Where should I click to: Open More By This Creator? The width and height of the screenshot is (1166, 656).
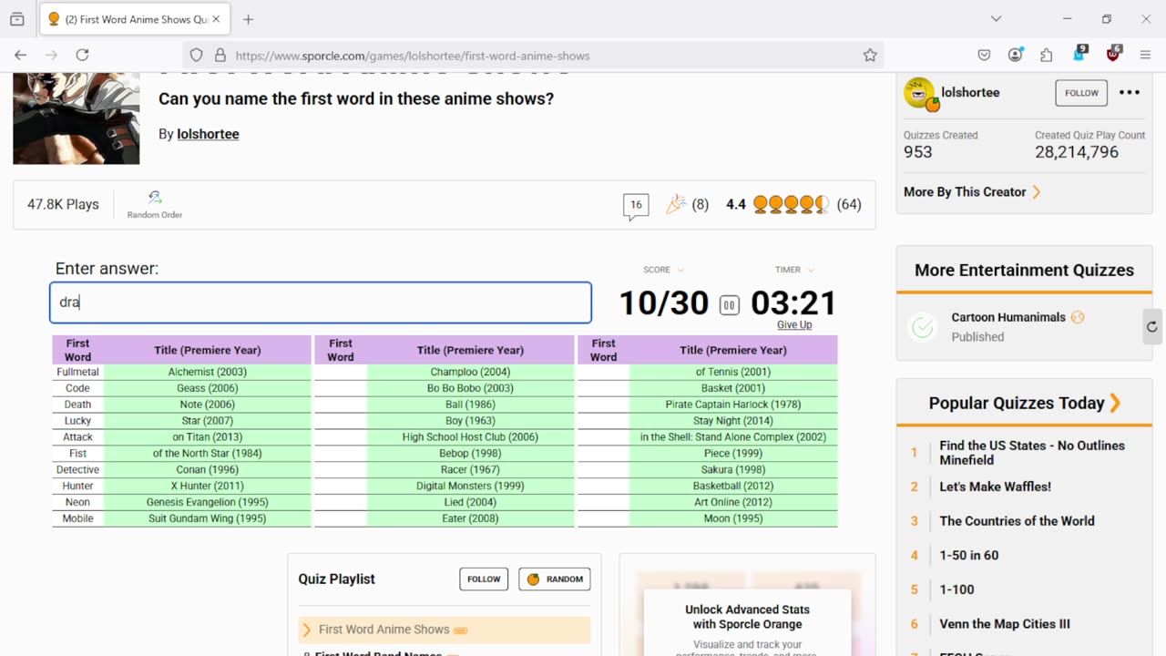click(972, 192)
